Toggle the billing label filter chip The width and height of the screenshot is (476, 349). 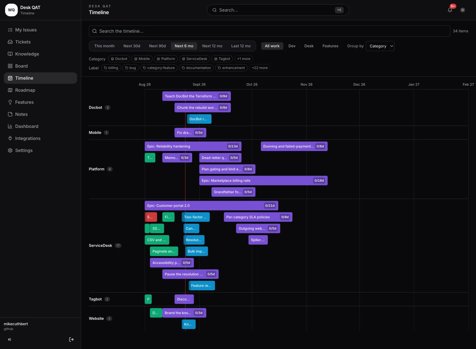(111, 68)
